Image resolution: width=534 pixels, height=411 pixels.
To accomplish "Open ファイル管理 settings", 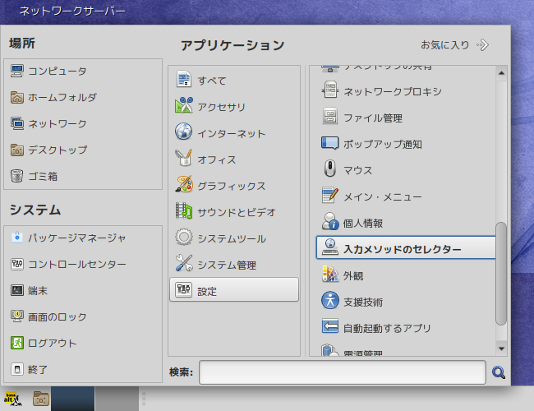I will 406,118.
